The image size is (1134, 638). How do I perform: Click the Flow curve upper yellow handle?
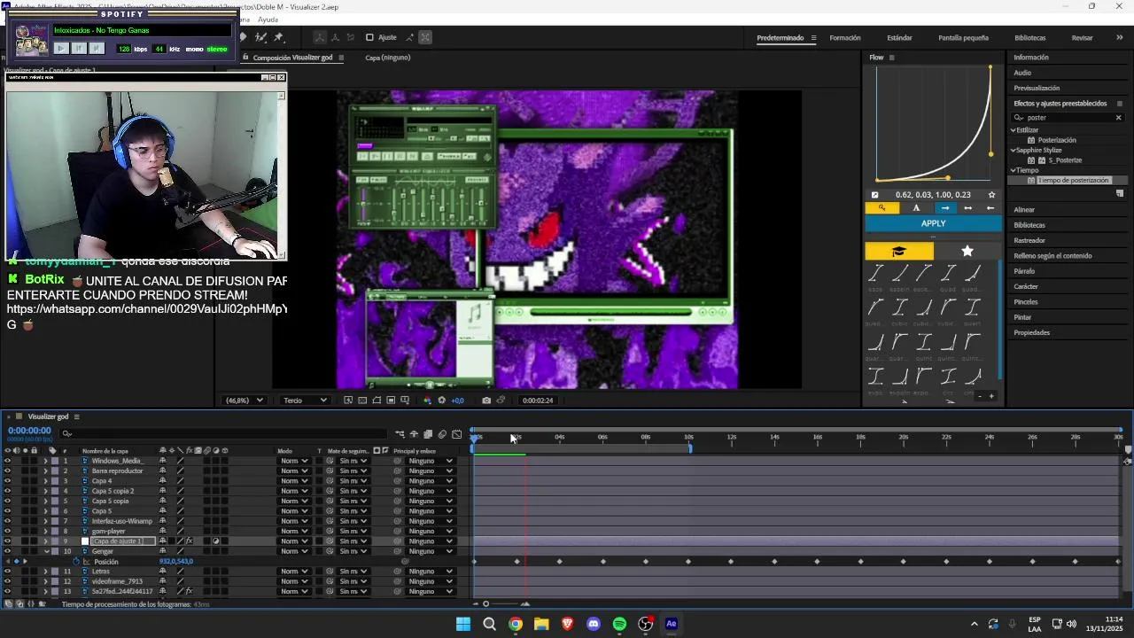(x=990, y=154)
